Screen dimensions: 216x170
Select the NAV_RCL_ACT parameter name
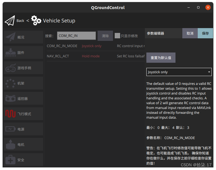(58, 56)
